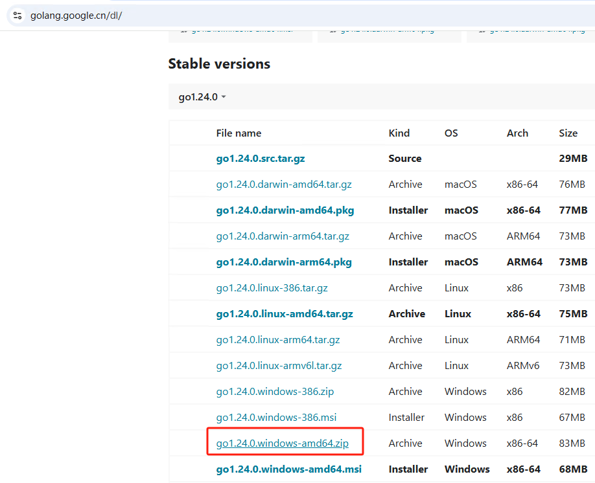
Task: Download the go1.24.0.darwin-amd64.pkg installer
Action: [285, 210]
